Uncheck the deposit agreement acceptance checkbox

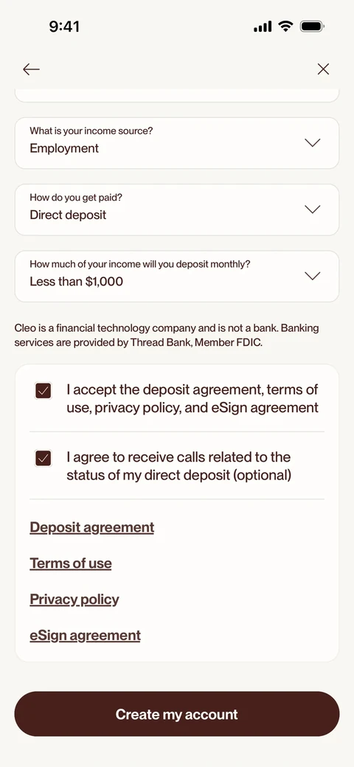pos(43,391)
